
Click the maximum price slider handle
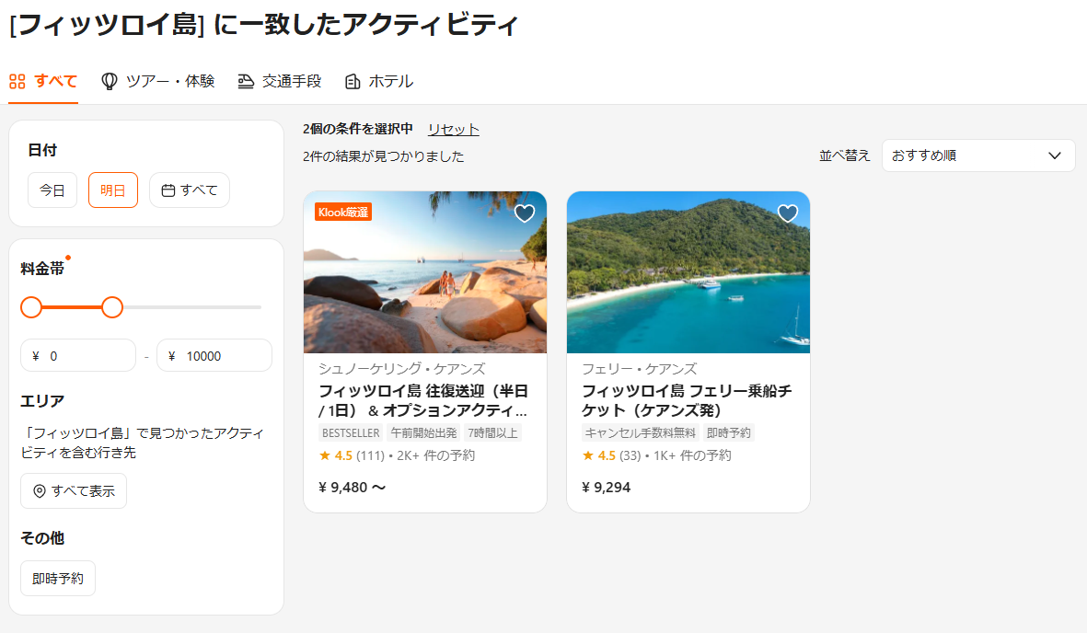point(112,307)
